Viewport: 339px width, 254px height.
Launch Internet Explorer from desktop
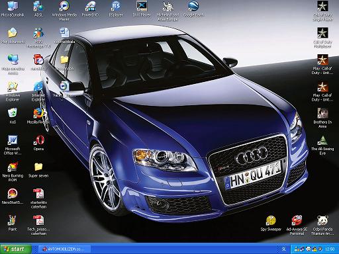coord(38,91)
